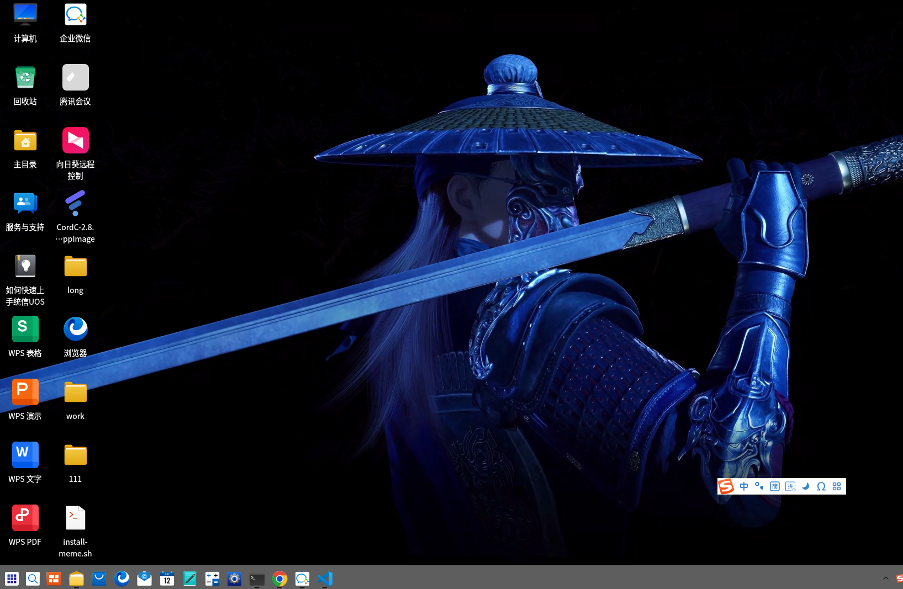Select the 111 folder

pos(75,463)
